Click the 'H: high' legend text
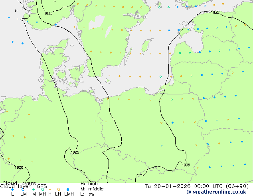253x196 pixels. 89,184
